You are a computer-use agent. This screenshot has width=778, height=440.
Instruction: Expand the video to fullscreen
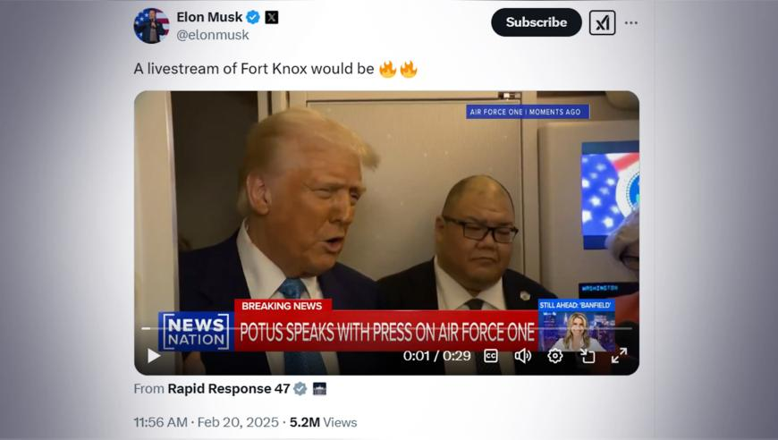(619, 356)
